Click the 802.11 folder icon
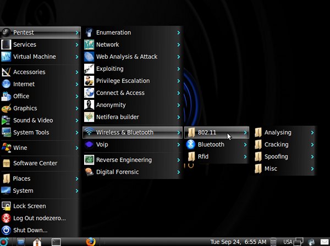 (x=191, y=132)
